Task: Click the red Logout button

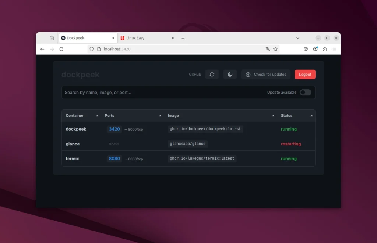Action: 305,75
